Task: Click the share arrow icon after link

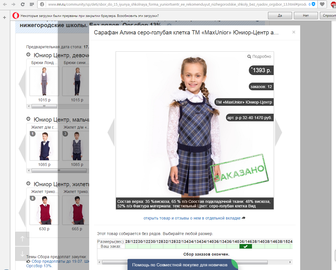Action: 244,218
